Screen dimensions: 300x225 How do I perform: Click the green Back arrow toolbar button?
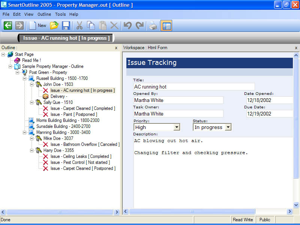tap(8, 25)
